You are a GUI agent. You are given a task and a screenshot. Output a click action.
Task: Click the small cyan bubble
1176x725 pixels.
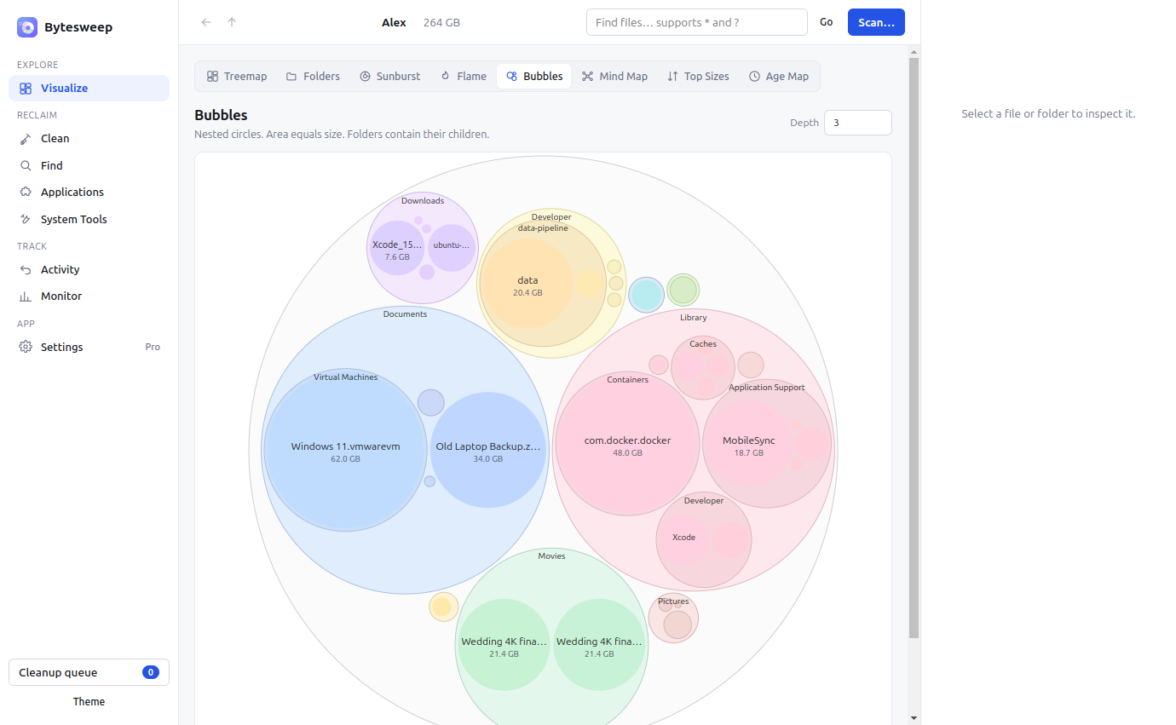(x=646, y=295)
